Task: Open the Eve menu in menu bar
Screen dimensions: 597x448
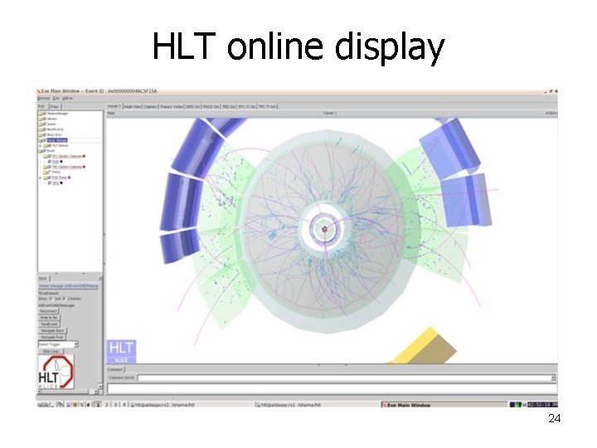Action: coord(56,98)
